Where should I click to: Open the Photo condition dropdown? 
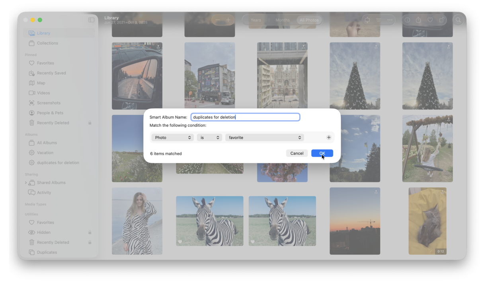coord(172,137)
